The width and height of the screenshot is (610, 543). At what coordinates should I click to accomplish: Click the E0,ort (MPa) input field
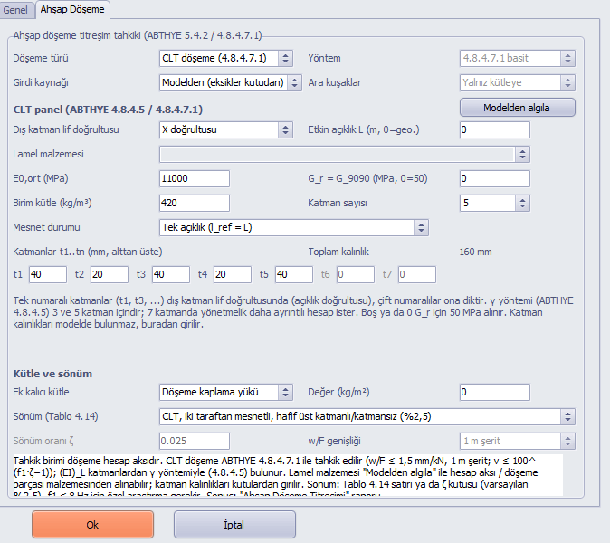194,178
